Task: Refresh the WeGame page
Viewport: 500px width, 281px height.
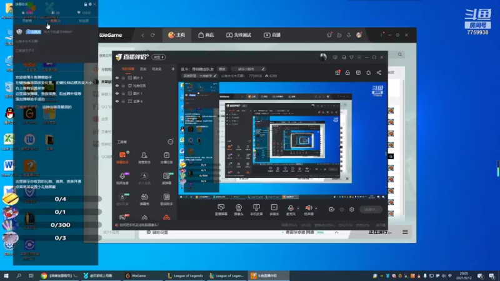Action: pos(152,35)
